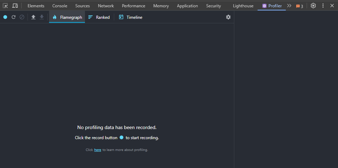
Task: Open the Console tab
Action: (60, 6)
